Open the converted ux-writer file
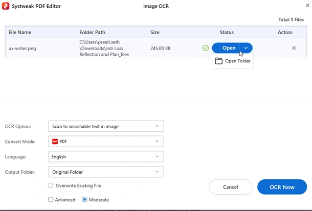The image size is (312, 211). tap(226, 48)
